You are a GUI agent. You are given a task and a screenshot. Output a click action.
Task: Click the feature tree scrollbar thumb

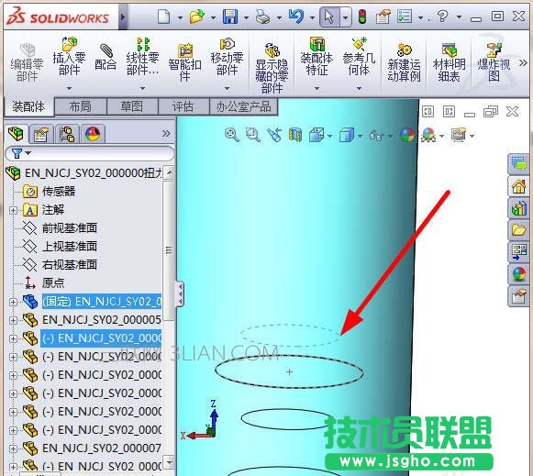(169, 250)
